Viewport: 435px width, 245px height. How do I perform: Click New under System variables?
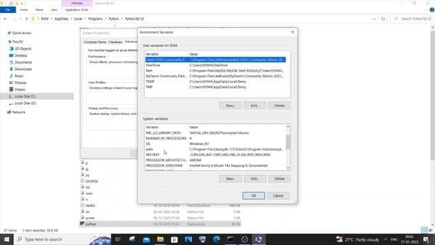(x=230, y=179)
